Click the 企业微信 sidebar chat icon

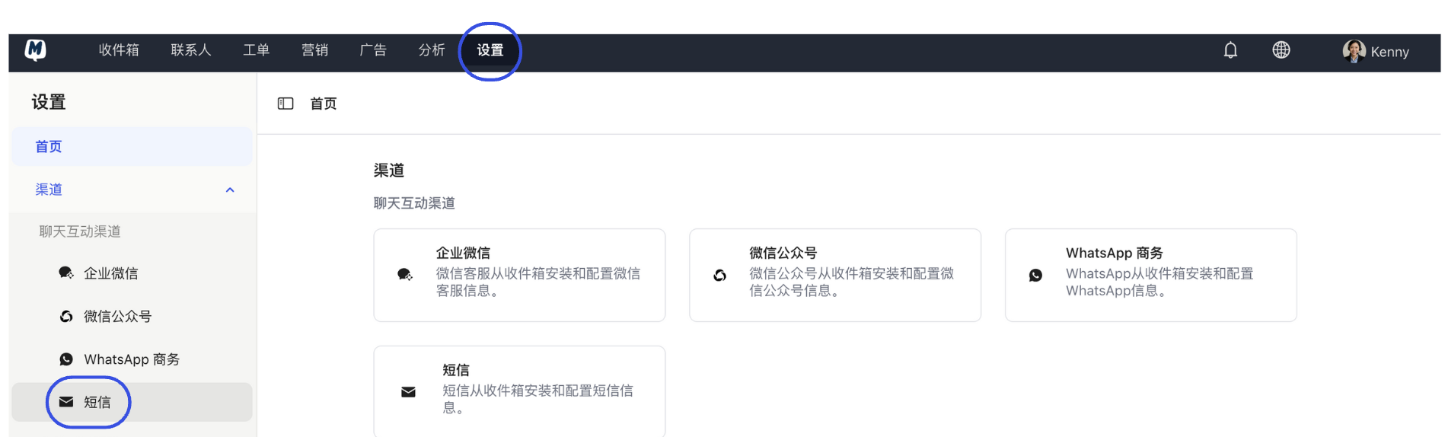click(66, 273)
